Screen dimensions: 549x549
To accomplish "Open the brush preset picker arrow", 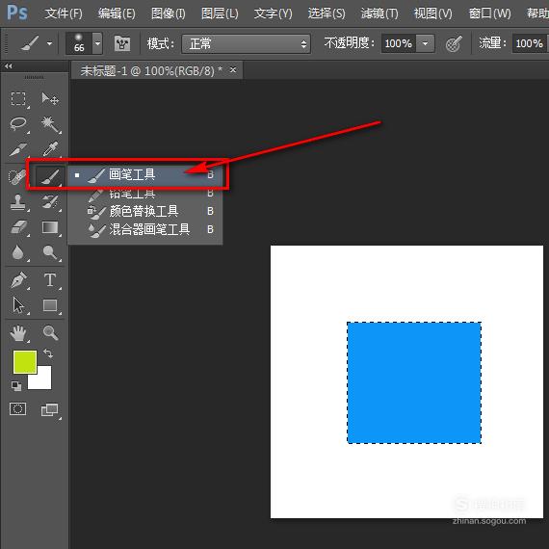I will point(97,43).
